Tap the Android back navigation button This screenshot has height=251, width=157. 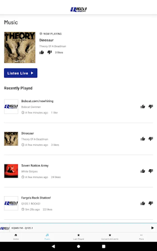[53, 246]
